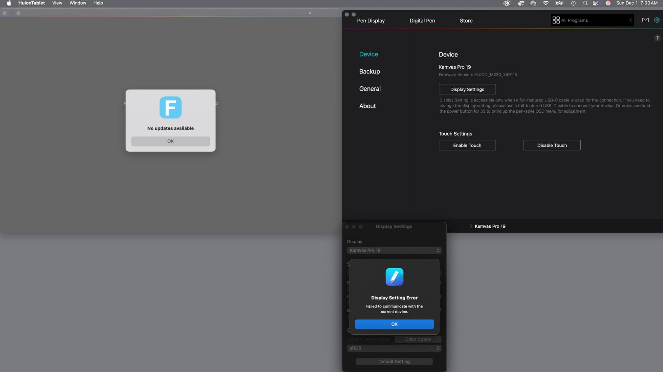Open the Help menu
The height and width of the screenshot is (372, 663).
(98, 3)
